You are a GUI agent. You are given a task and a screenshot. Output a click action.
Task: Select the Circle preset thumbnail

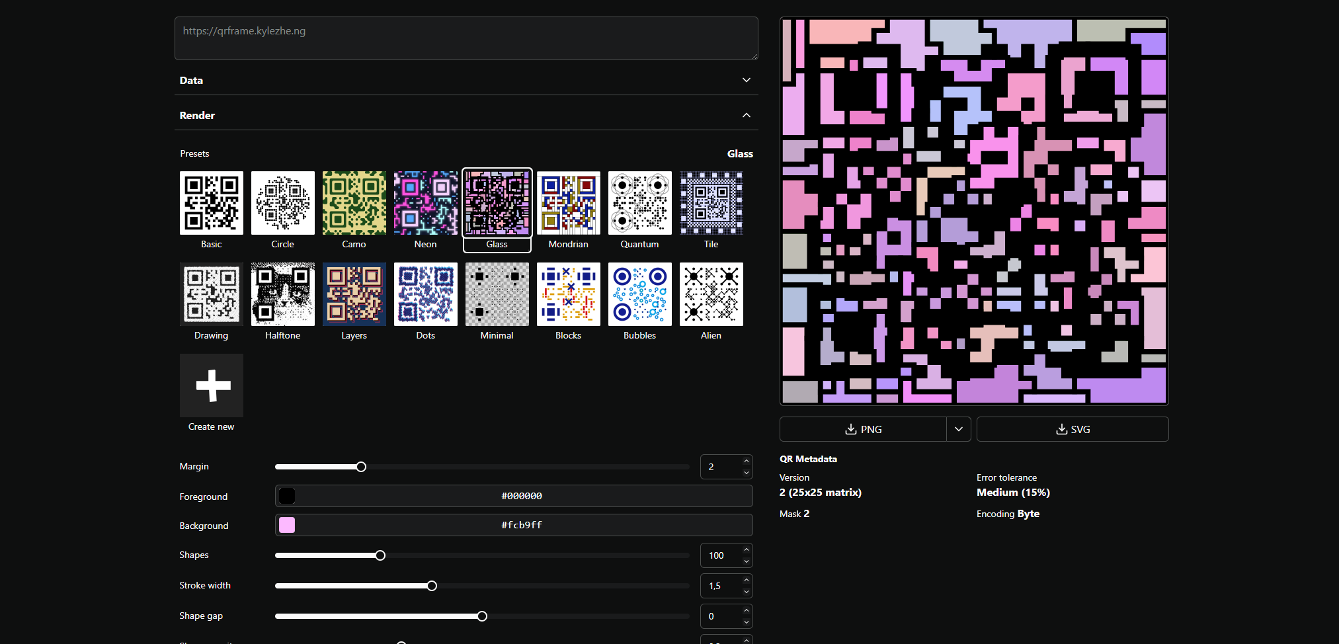point(283,203)
